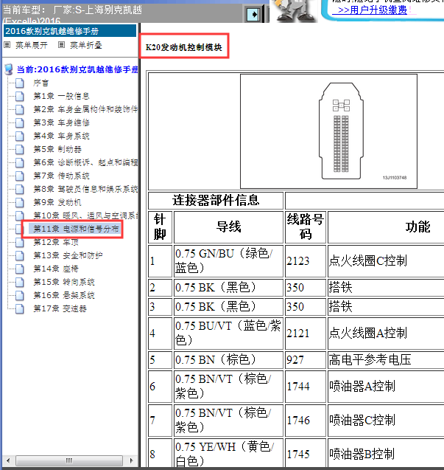The width and height of the screenshot is (444, 470).
Task: Open 第1章 一般信息
Action: pos(61,96)
